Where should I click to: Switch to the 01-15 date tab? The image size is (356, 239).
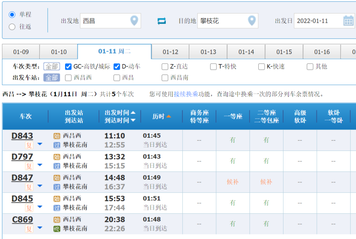click(x=284, y=52)
